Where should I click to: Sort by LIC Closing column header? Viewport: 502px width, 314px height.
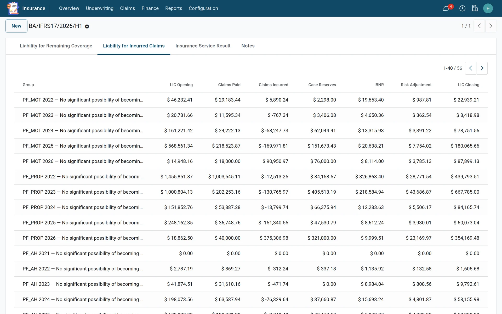tap(469, 85)
